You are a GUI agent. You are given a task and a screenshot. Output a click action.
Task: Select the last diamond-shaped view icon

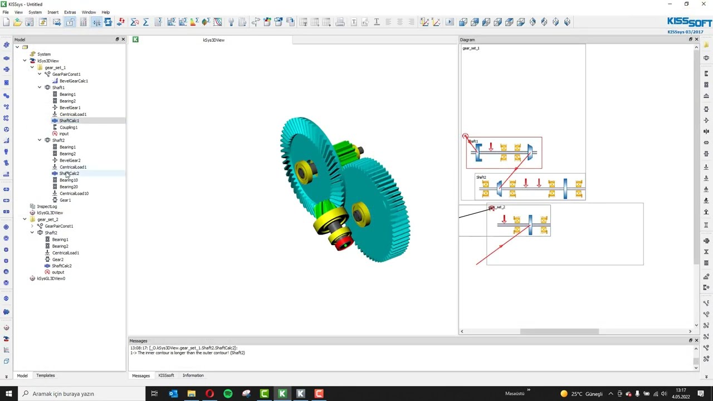click(x=567, y=22)
